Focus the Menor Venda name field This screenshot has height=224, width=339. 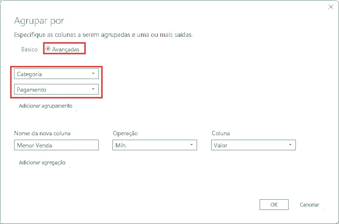(56, 145)
